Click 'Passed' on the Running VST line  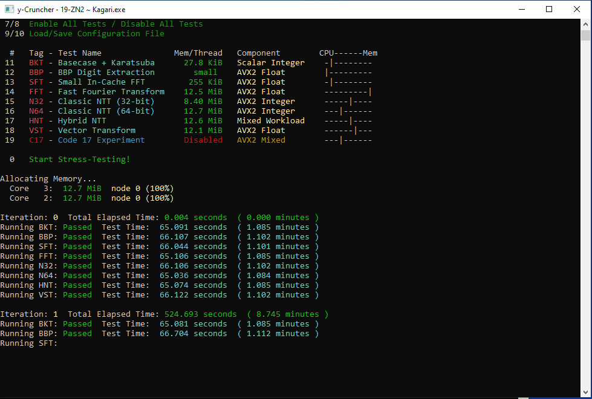click(x=77, y=295)
